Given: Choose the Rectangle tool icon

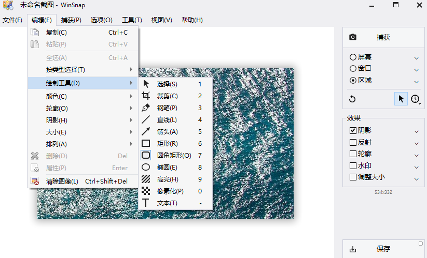Looking at the screenshot, I should click(x=146, y=143).
